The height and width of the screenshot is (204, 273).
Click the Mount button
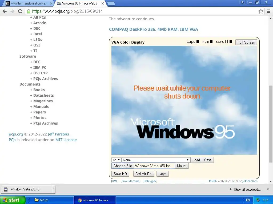(x=182, y=166)
